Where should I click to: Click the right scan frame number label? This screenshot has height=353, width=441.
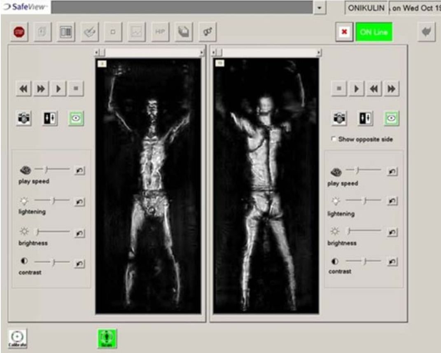[x=220, y=63]
